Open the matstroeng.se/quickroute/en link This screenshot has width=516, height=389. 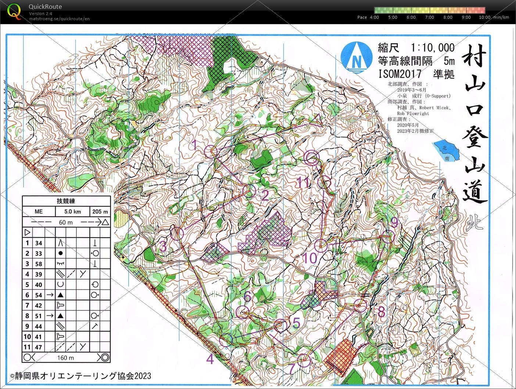(x=59, y=19)
